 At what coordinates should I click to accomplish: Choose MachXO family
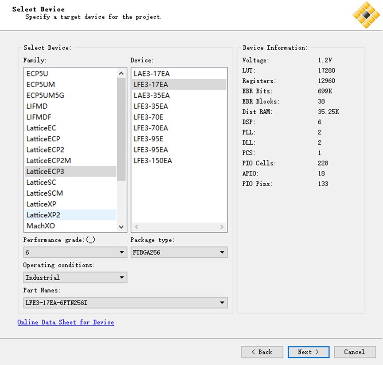click(70, 226)
